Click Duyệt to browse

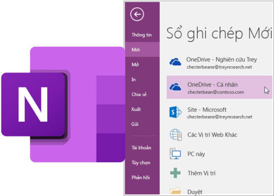[x=195, y=192]
